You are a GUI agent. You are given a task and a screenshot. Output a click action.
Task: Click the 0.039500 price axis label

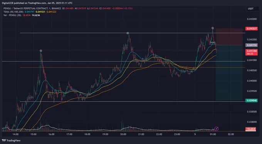click(252, 91)
